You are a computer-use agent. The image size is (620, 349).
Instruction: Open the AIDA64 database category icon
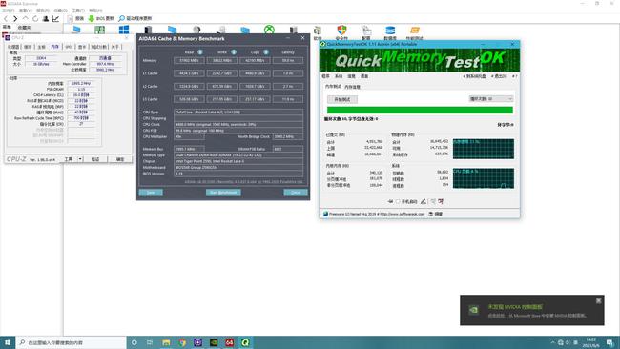point(390,31)
